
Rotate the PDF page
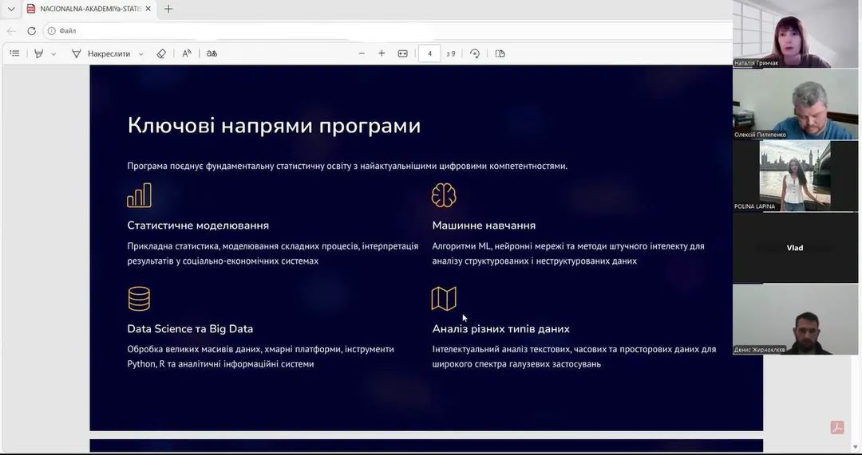pyautogui.click(x=475, y=53)
